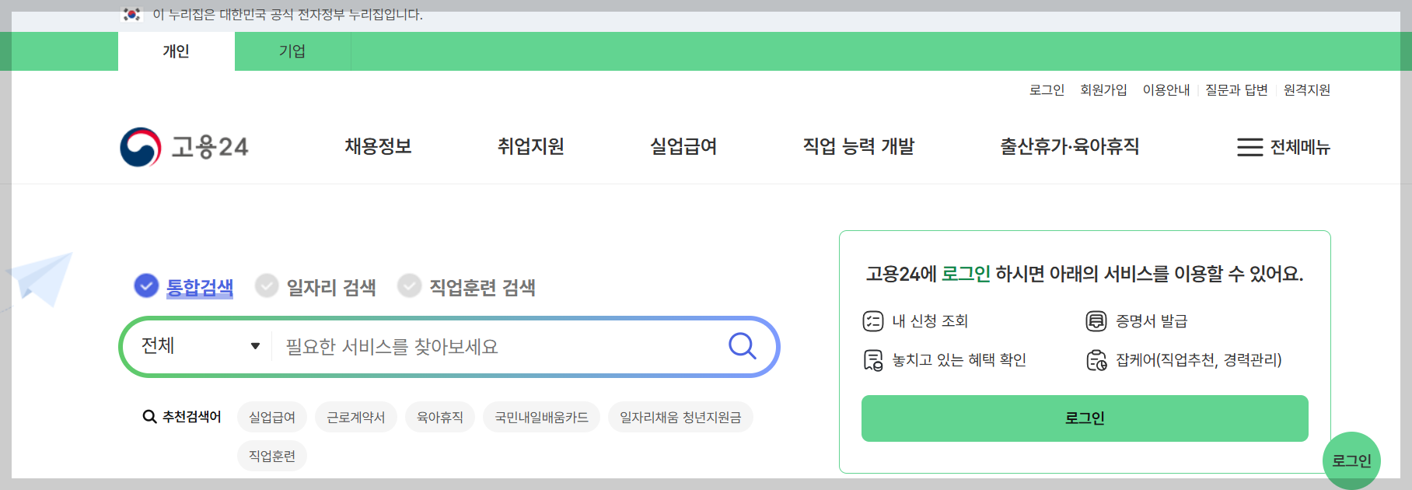Click the 놓치고 있는 혜택 확인 icon
Viewport: 1412px width, 490px height.
pyautogui.click(x=872, y=359)
